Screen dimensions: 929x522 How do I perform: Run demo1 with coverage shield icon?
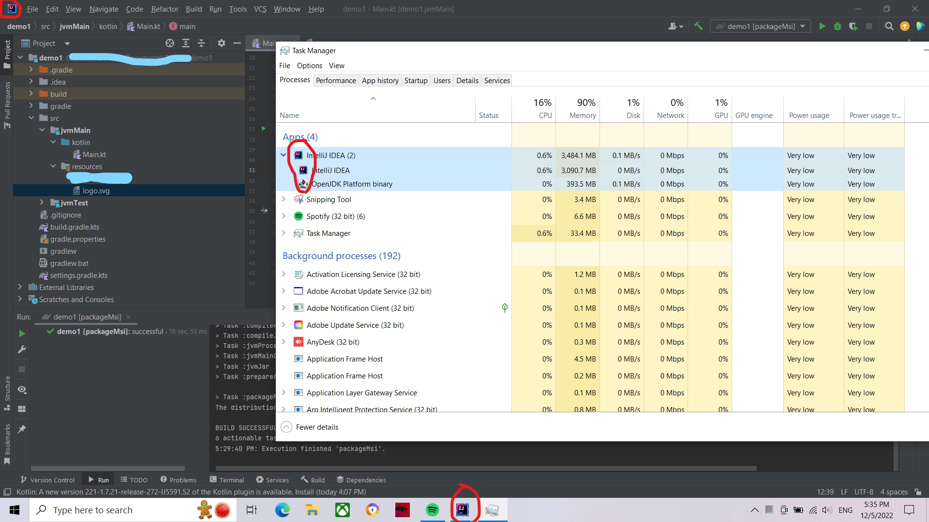[853, 26]
